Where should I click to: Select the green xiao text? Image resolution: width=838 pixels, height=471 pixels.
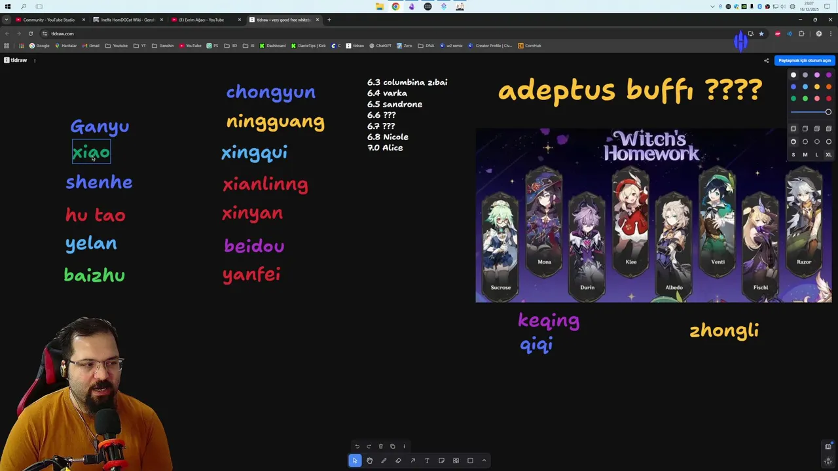coord(91,152)
